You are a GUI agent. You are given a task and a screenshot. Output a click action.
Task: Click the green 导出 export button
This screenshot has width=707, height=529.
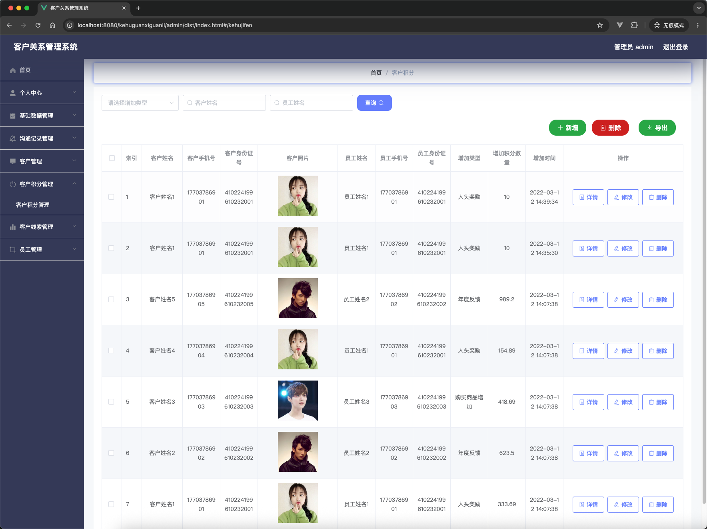click(657, 128)
